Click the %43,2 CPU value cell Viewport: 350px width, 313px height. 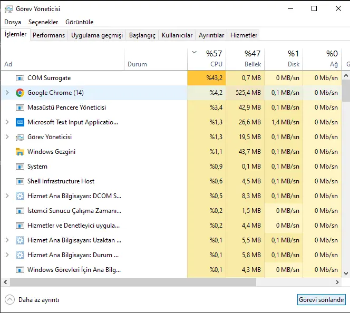pos(207,78)
